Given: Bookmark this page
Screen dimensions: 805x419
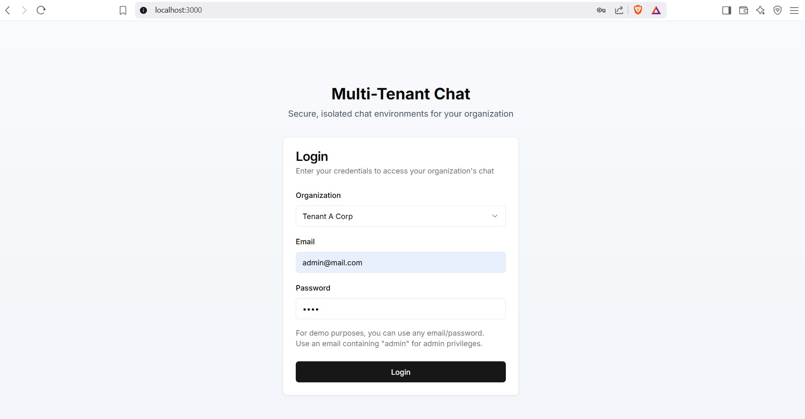Looking at the screenshot, I should tap(123, 10).
